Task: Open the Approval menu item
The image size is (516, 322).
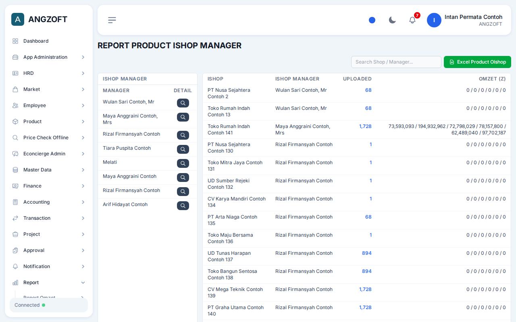Action: pos(49,250)
